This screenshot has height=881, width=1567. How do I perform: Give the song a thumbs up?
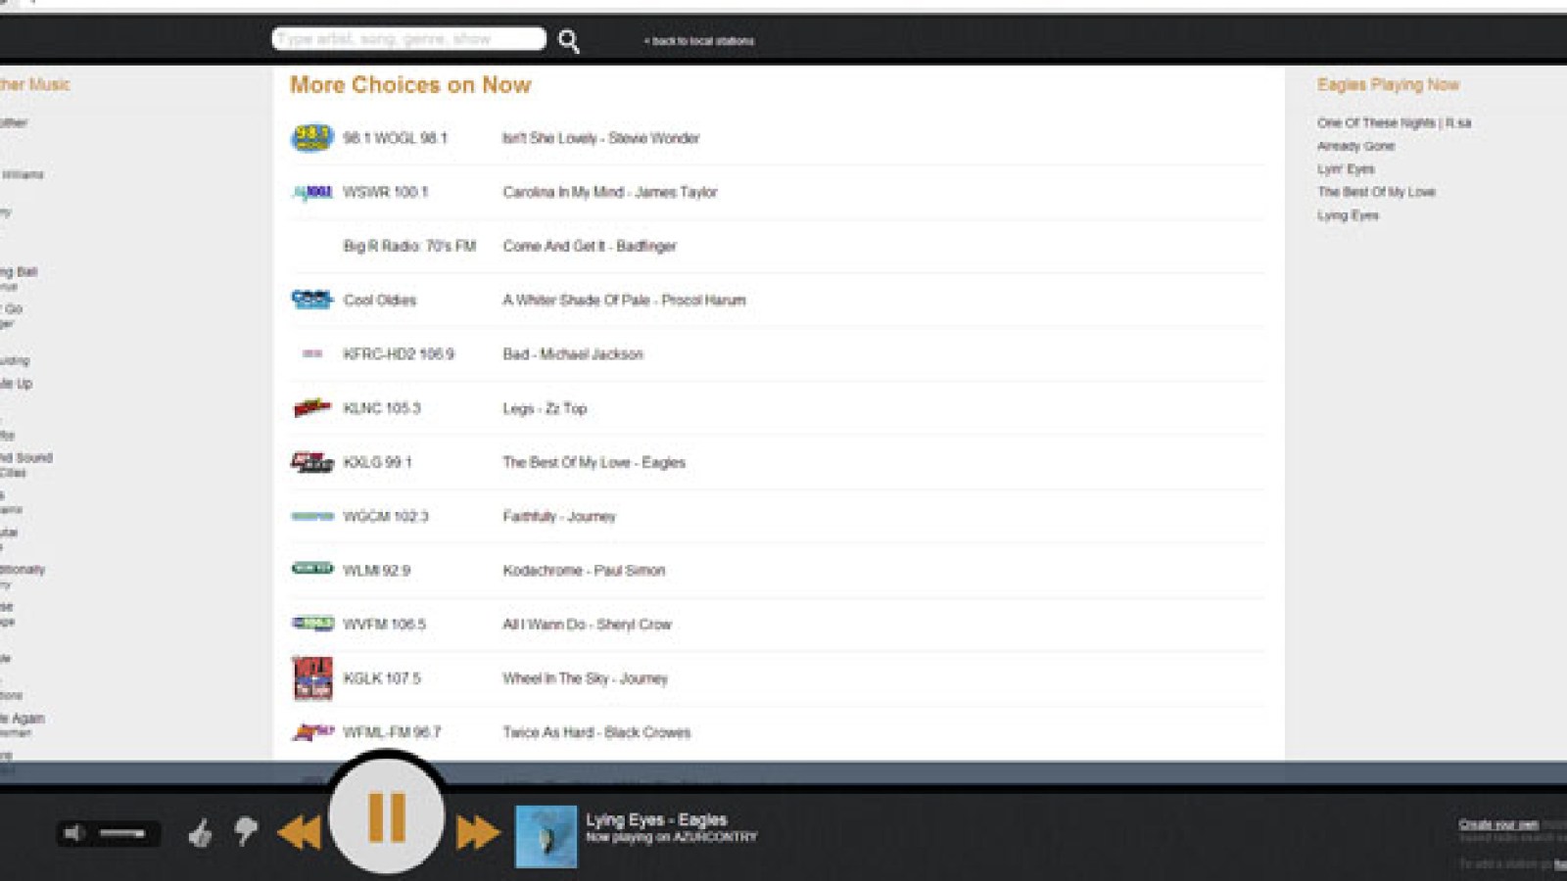200,833
